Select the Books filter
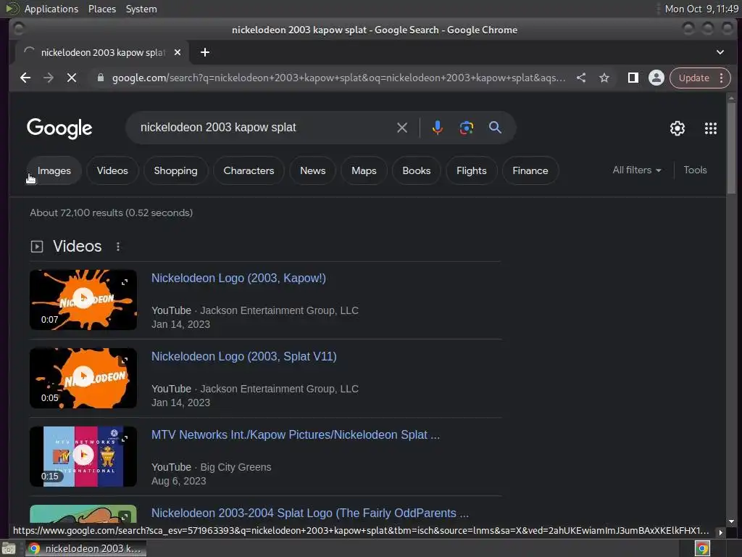The height and width of the screenshot is (557, 742). pos(417,171)
